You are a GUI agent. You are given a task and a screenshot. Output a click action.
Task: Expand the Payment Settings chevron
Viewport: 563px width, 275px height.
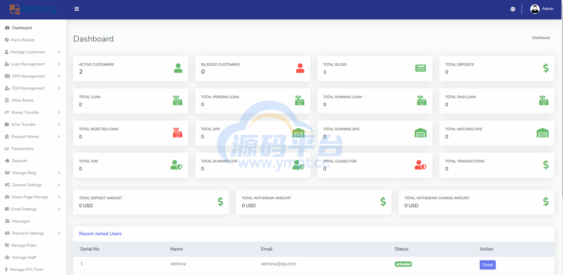tap(59, 233)
